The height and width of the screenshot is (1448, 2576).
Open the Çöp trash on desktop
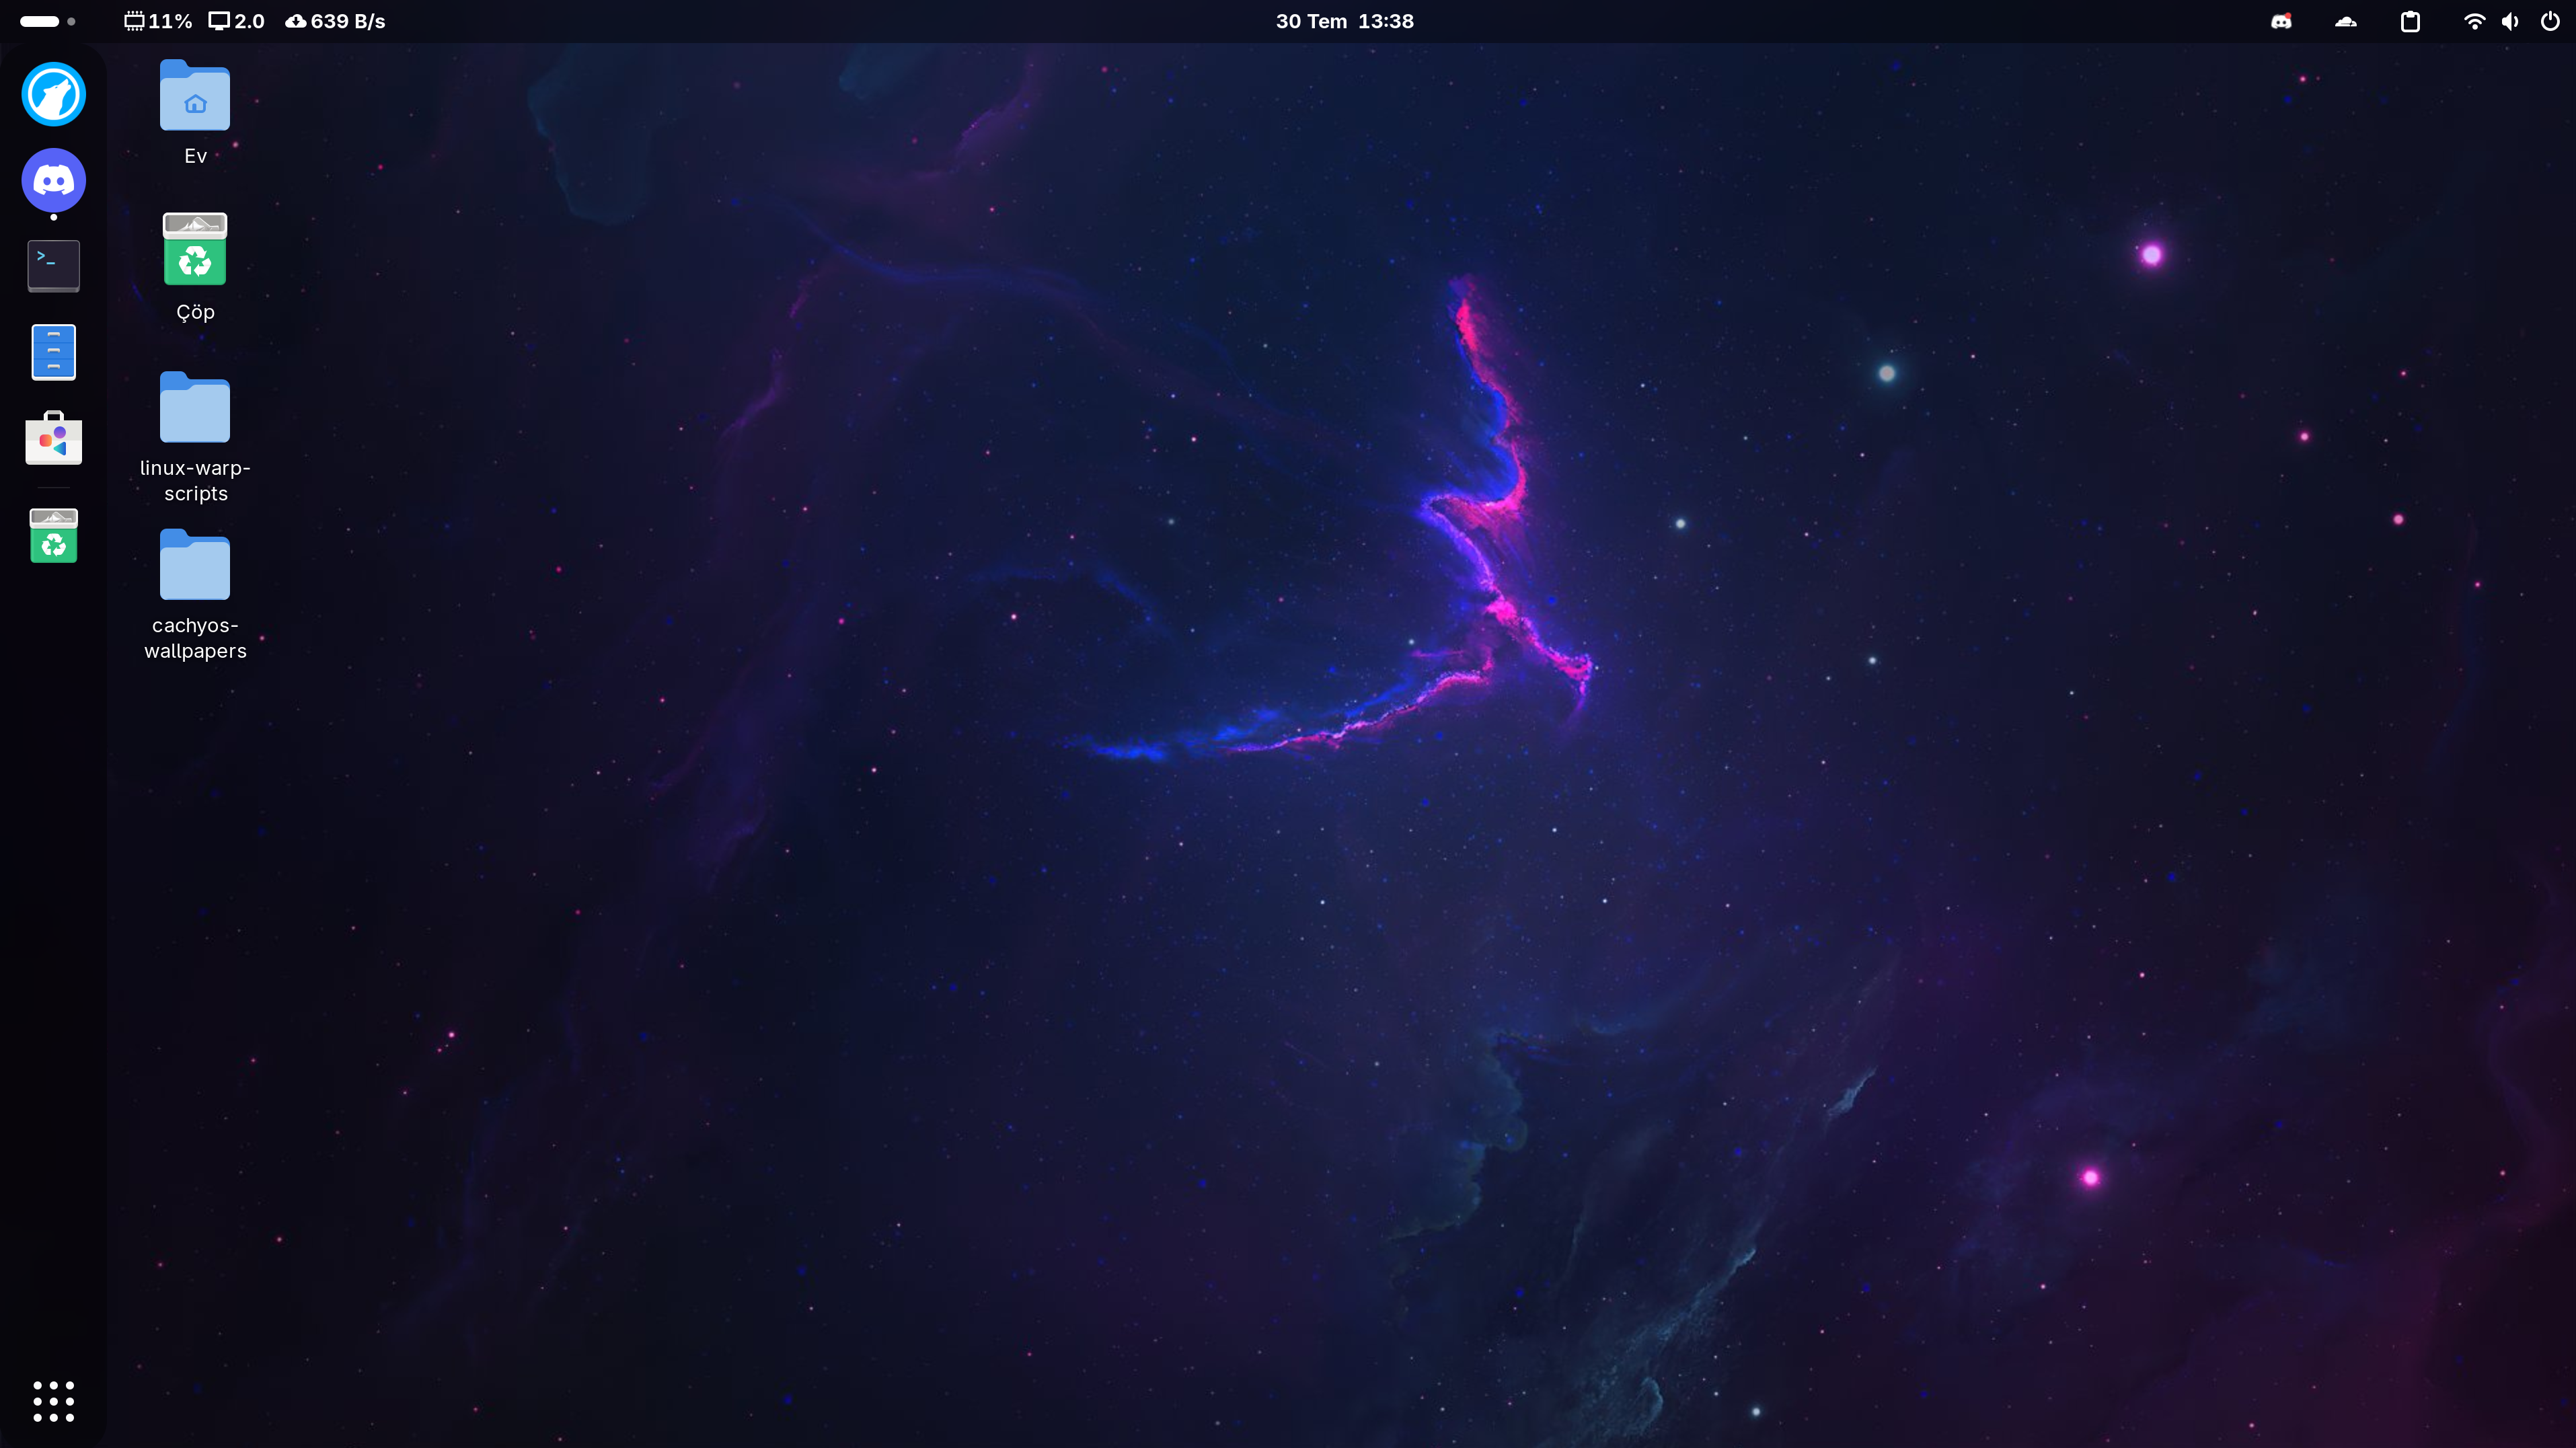coord(195,268)
